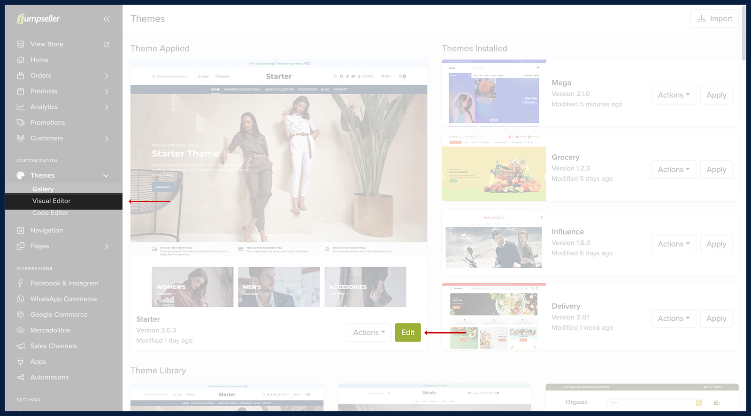This screenshot has width=751, height=416.
Task: Click the Starter applied theme preview
Action: point(279,183)
